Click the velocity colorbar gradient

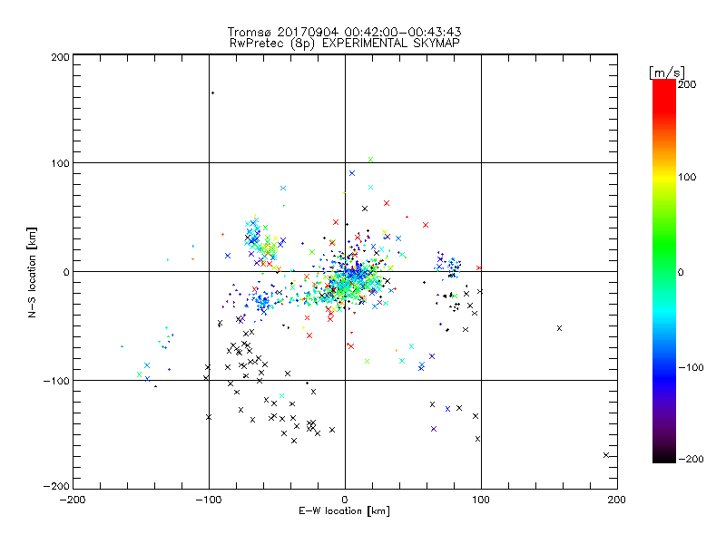(664, 271)
